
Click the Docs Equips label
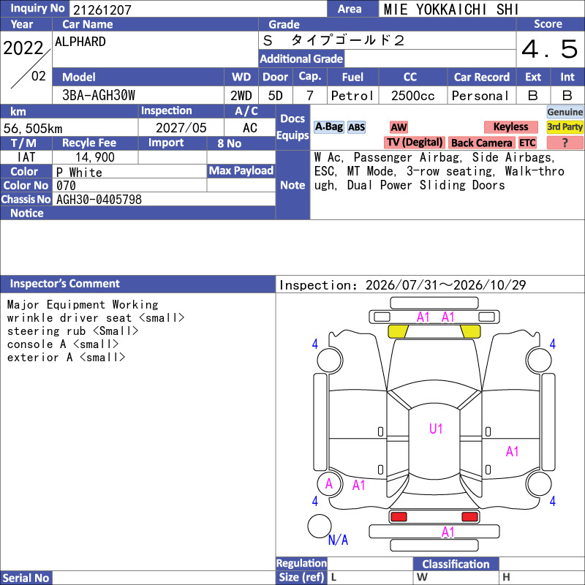[x=293, y=127]
